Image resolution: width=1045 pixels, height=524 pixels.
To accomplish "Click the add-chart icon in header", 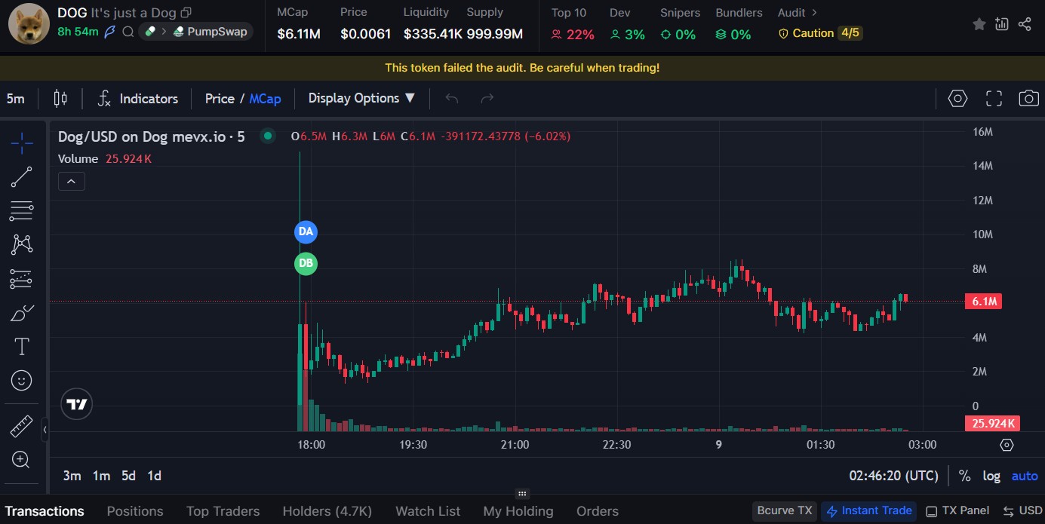I will (1002, 24).
